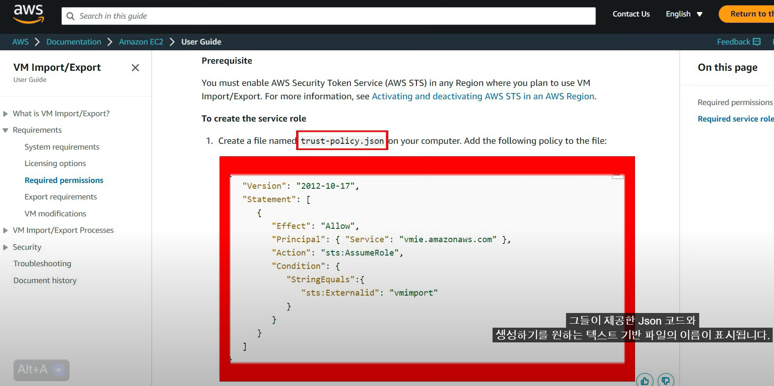This screenshot has width=774, height=386.
Task: Open VM modifications page
Action: point(55,214)
